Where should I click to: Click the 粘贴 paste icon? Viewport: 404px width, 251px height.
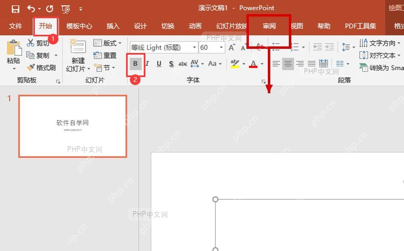(x=14, y=48)
